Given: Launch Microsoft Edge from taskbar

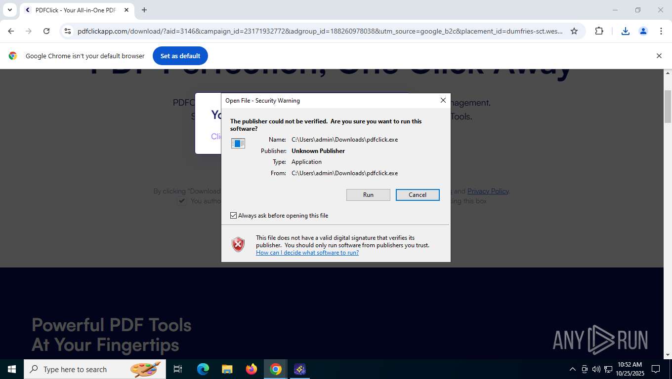Looking at the screenshot, I should 203,369.
